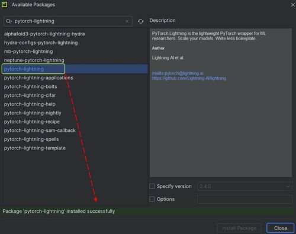Click the Author label in the description

coord(158,48)
